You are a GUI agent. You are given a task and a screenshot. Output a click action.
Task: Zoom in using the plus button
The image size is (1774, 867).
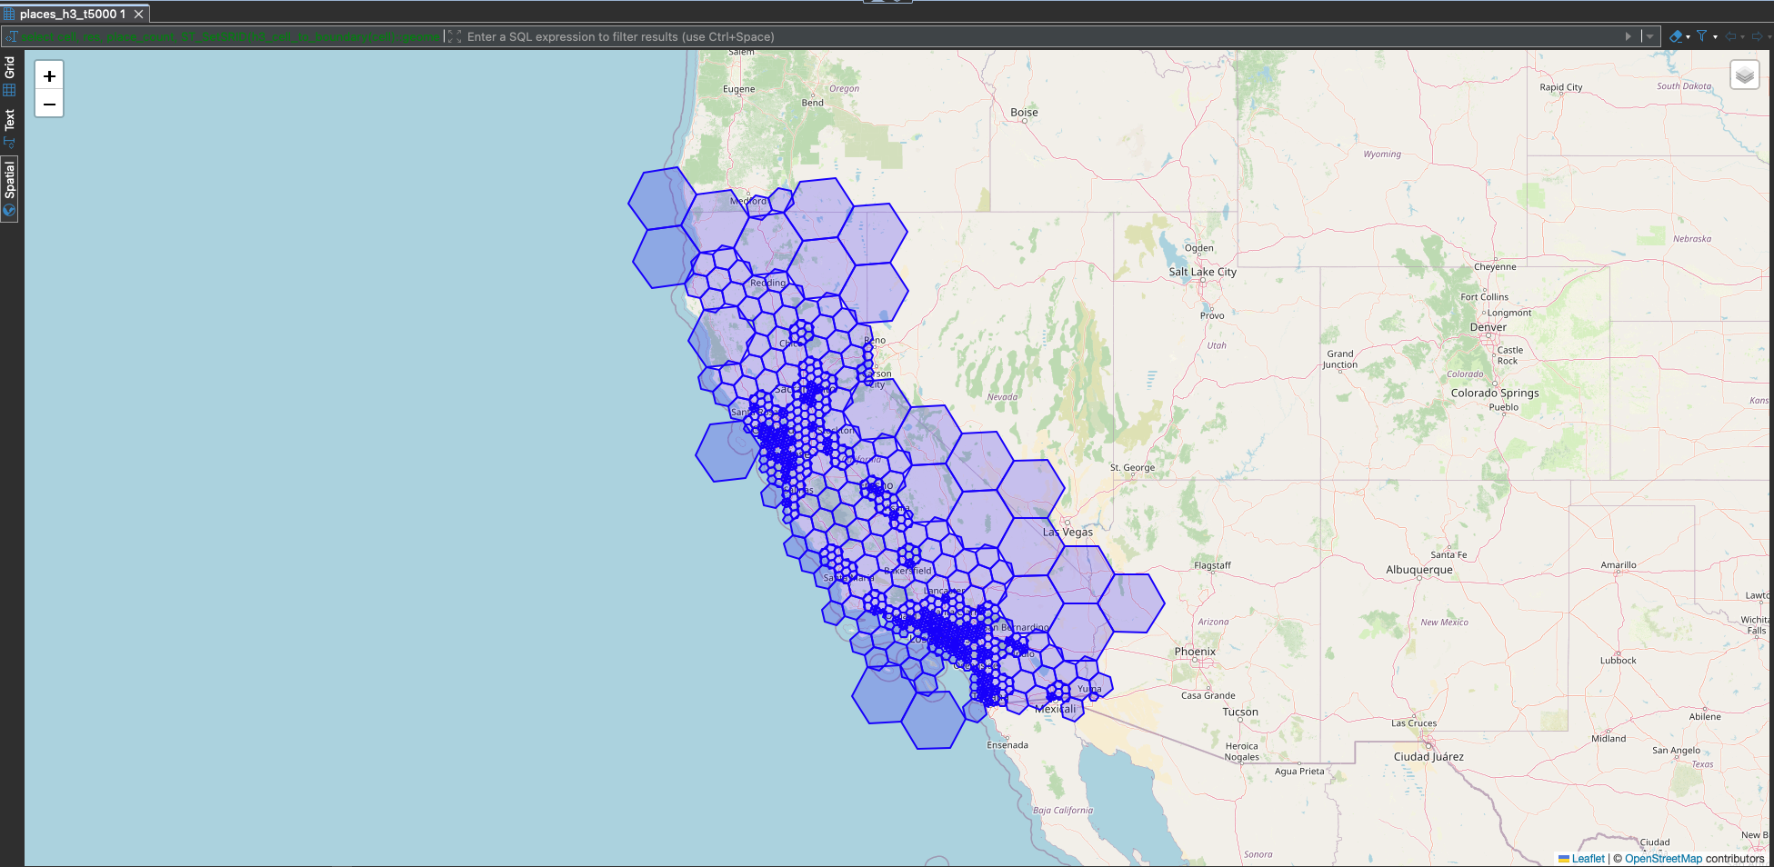49,76
